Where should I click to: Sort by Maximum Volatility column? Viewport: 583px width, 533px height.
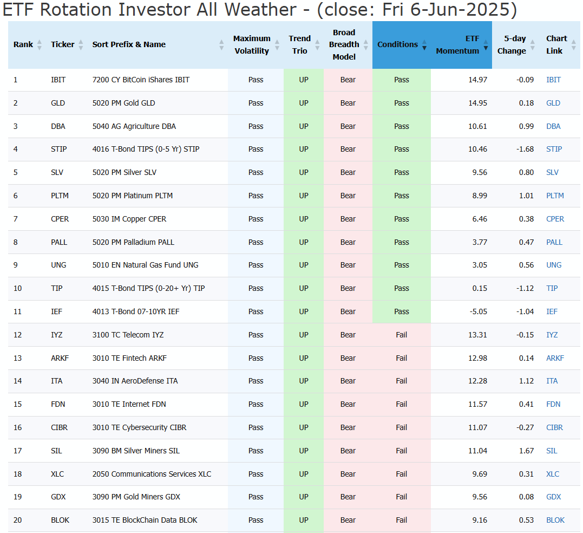pos(256,44)
